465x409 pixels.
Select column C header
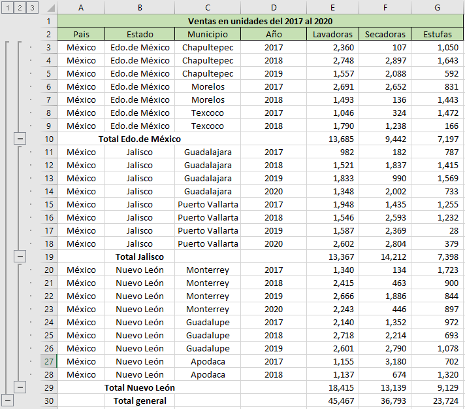(208, 7)
